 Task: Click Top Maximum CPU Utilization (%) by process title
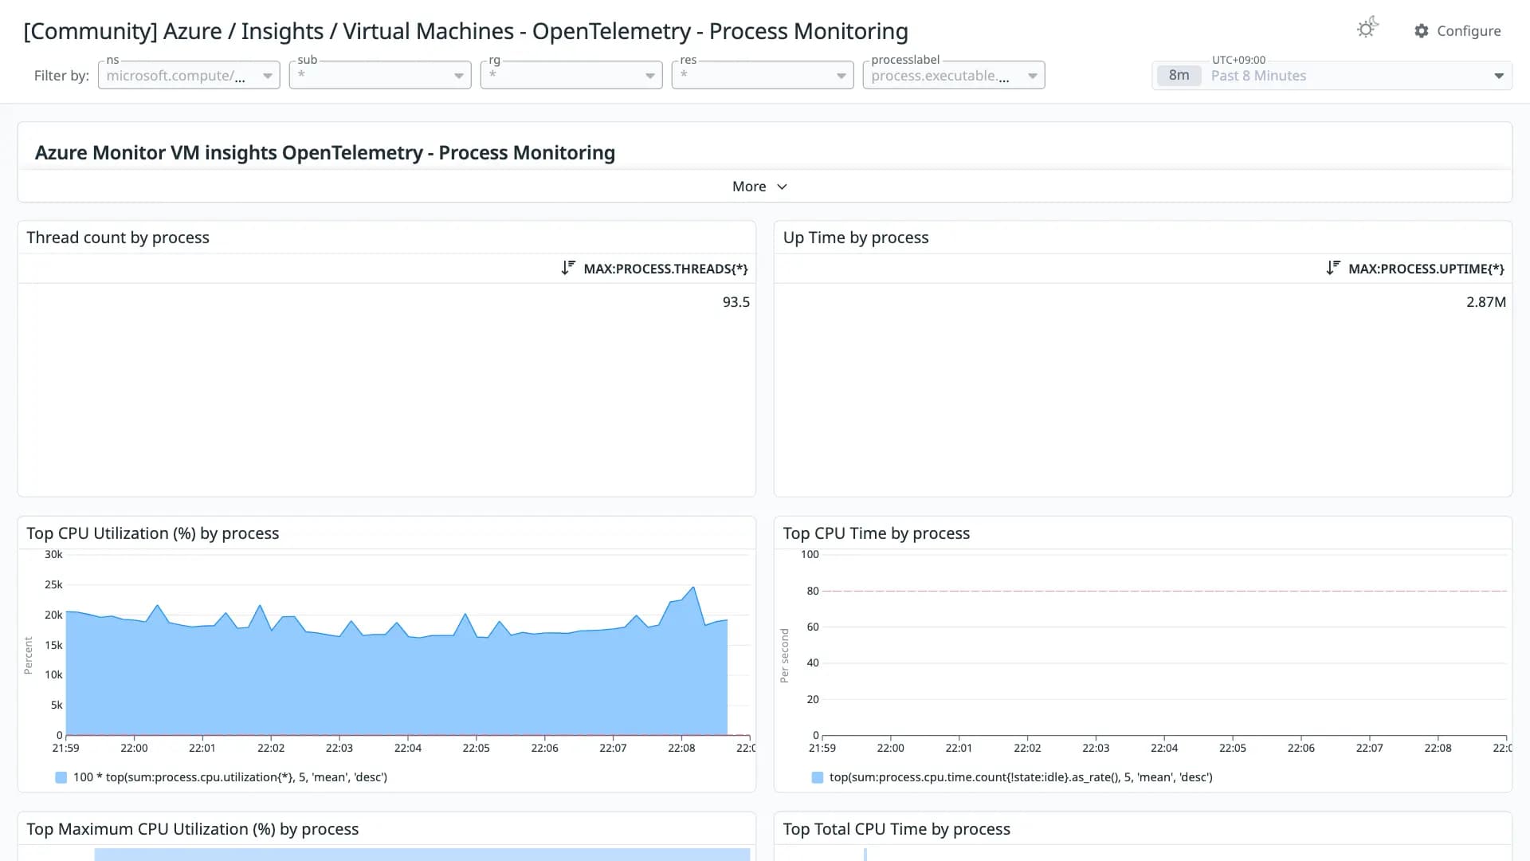coord(193,829)
